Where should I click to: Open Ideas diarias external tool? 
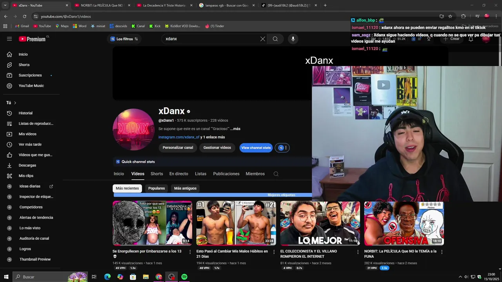point(31,186)
